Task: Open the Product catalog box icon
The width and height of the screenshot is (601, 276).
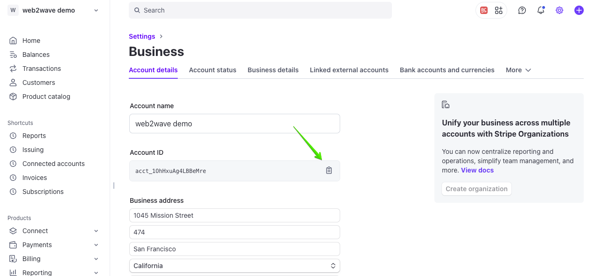Action: [x=13, y=97]
